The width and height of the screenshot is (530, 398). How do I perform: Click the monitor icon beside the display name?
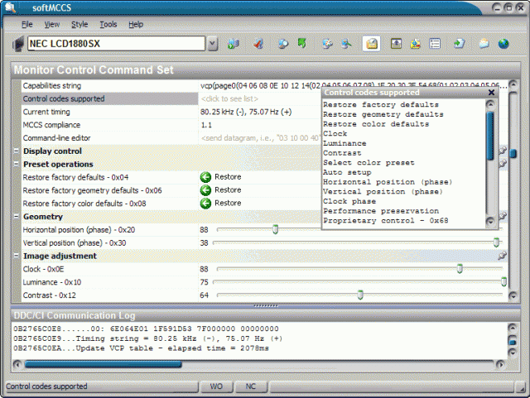click(x=18, y=44)
